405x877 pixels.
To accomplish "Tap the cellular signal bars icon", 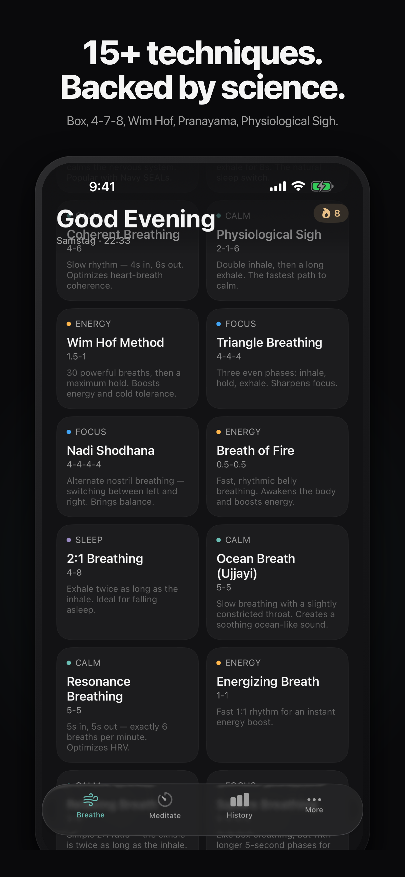I will [x=278, y=186].
